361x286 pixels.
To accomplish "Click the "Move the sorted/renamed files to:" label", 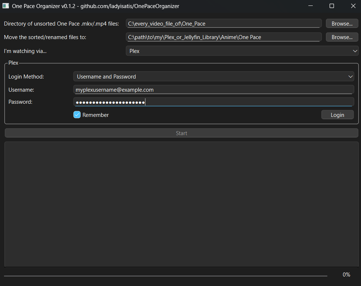I will tap(45, 37).
